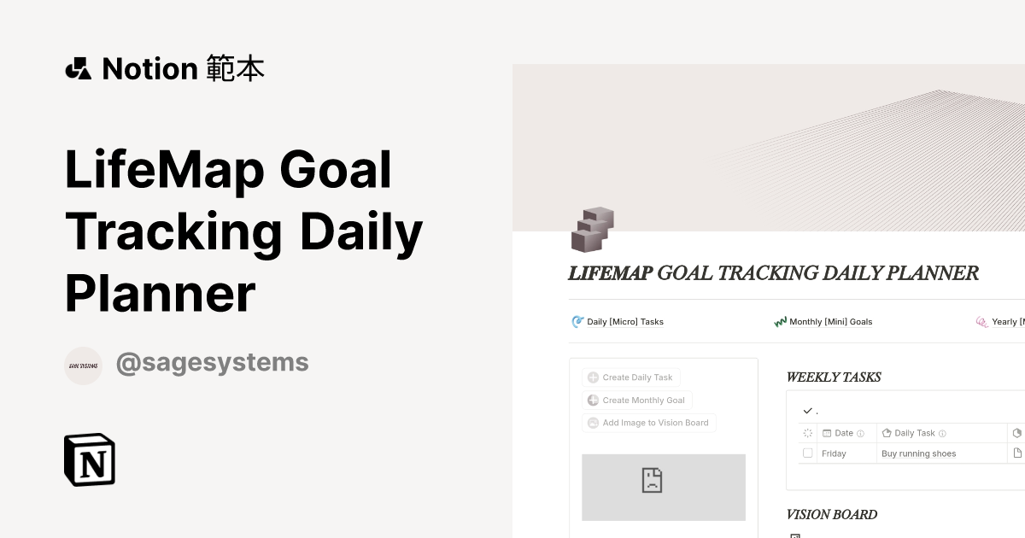Image resolution: width=1025 pixels, height=538 pixels.
Task: Click the LifeMap cube page icon
Action: (x=591, y=229)
